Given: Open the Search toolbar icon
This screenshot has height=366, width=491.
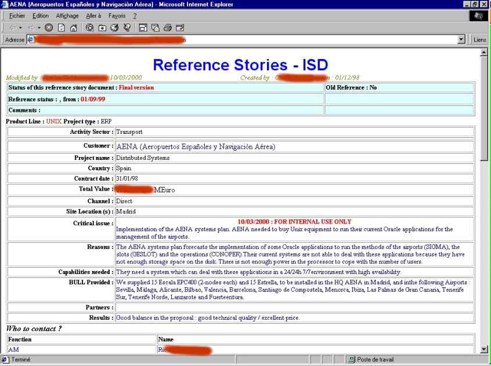Looking at the screenshot, I should pos(89,28).
